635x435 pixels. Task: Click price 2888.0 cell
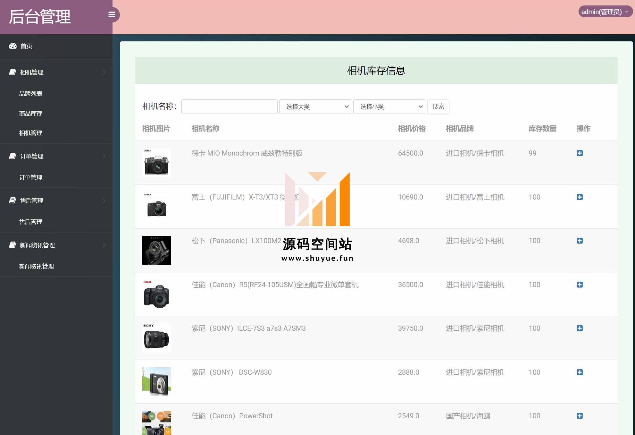(x=409, y=372)
